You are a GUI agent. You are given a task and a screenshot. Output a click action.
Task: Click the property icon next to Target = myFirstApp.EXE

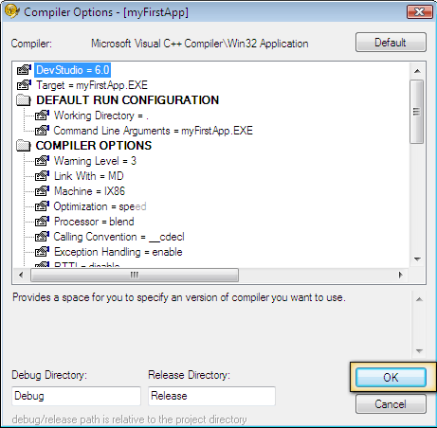[24, 85]
